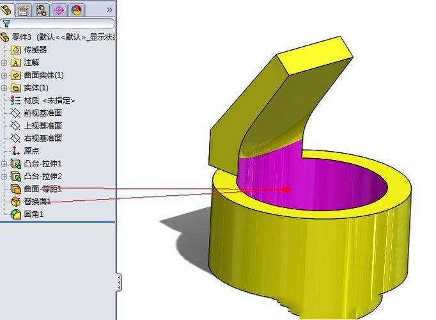Click the 上视基准面 plane icon

[15, 125]
